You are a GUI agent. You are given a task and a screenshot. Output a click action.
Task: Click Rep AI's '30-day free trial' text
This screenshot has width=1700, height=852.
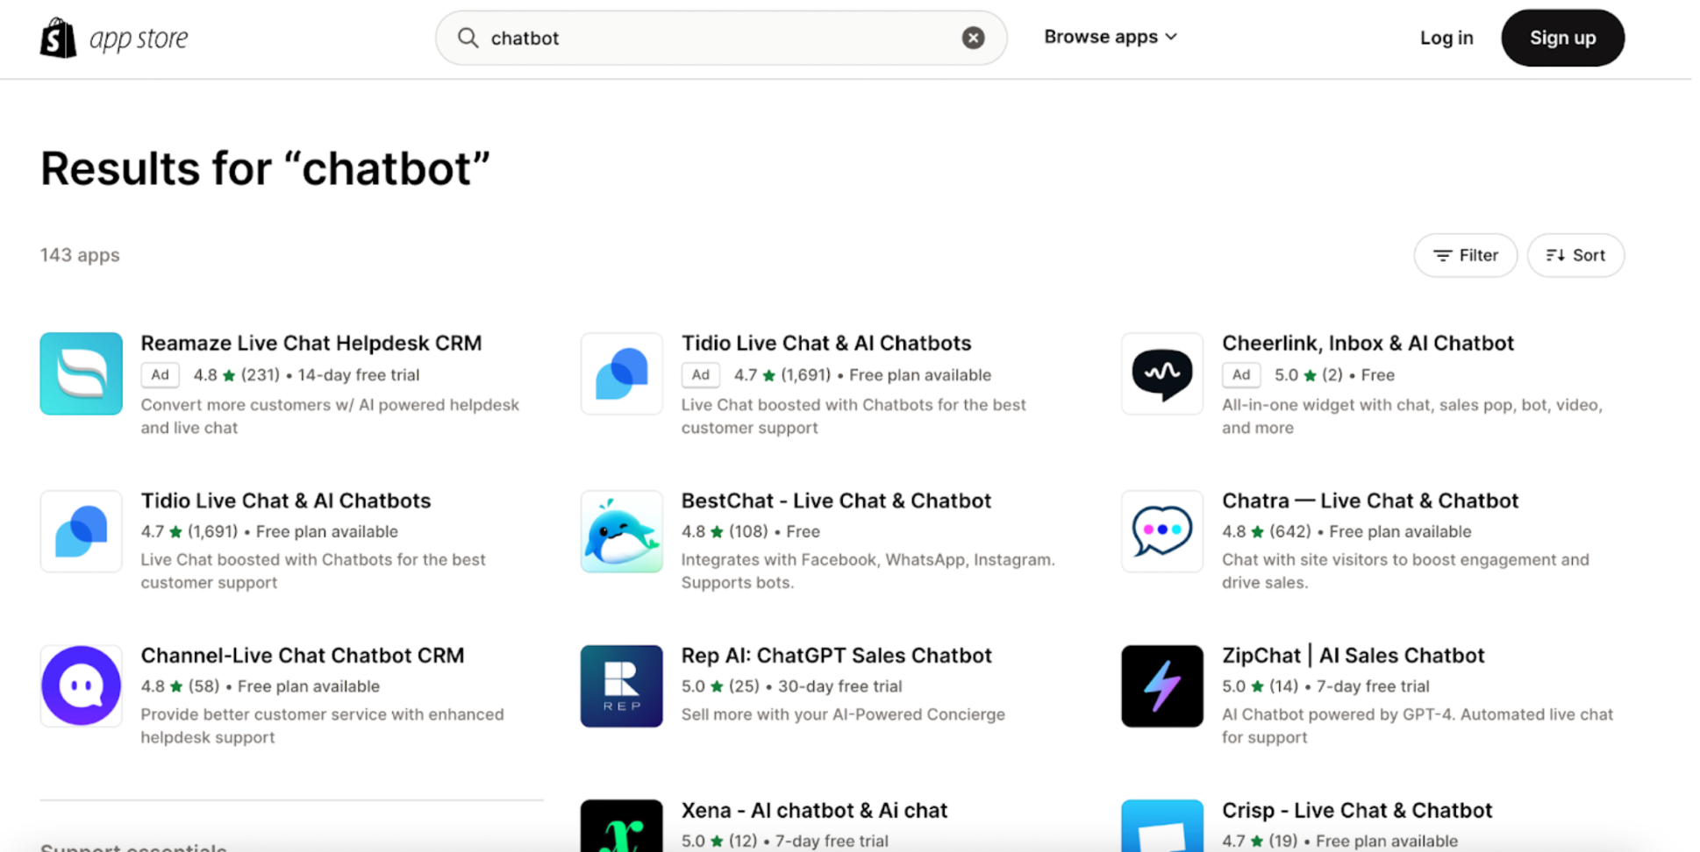839,686
